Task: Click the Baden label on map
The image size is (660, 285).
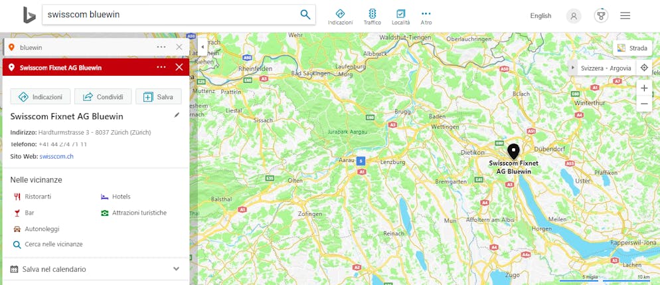Action: 438,116
